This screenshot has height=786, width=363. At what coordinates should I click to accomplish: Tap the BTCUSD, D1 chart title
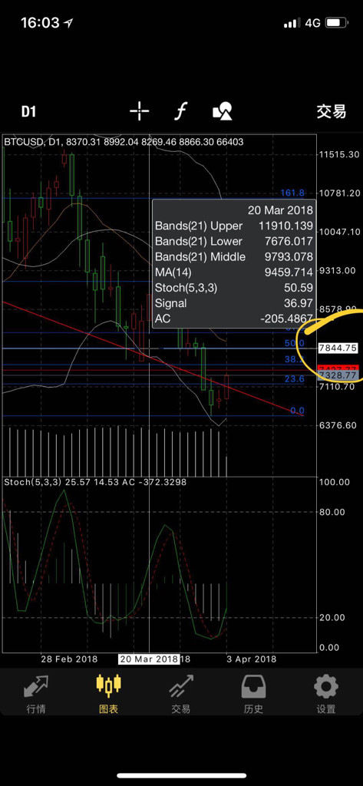(31, 142)
